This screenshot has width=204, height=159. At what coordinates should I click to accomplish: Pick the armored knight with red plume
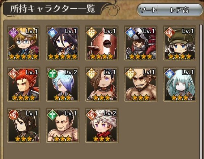click(x=141, y=43)
